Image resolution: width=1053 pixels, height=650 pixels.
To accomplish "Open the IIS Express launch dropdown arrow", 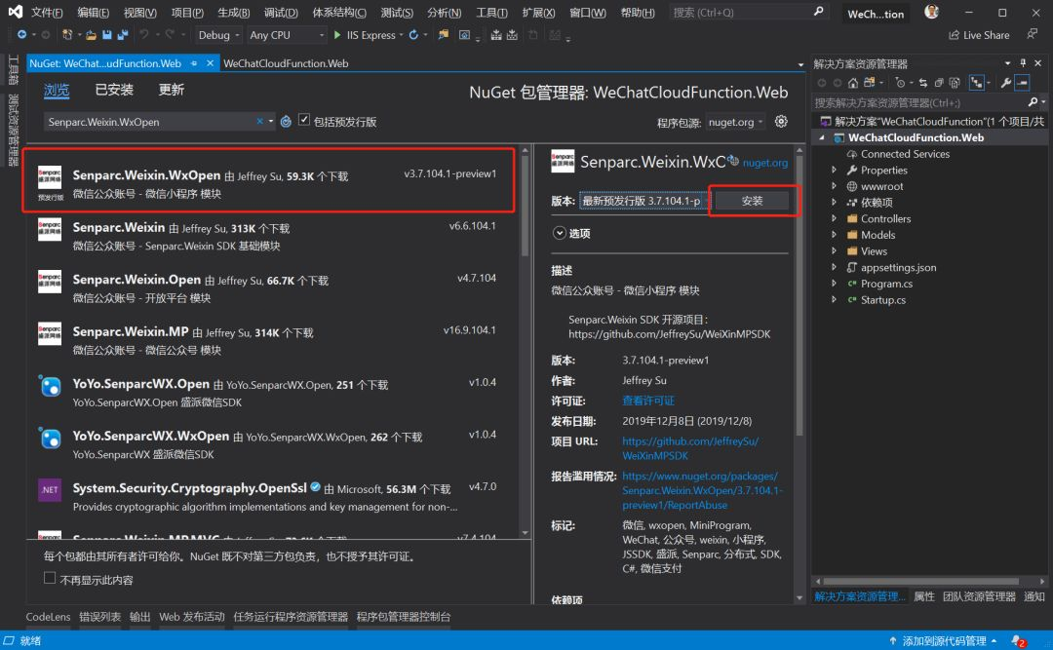I will pos(401,35).
